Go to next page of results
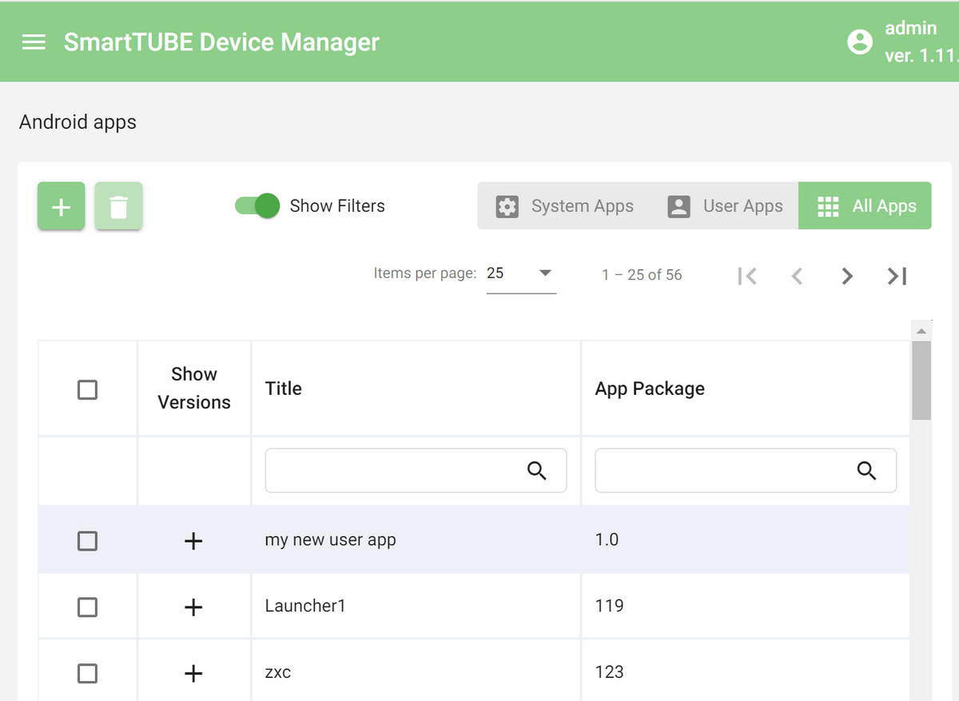Screen dimensions: 959x701 point(847,276)
